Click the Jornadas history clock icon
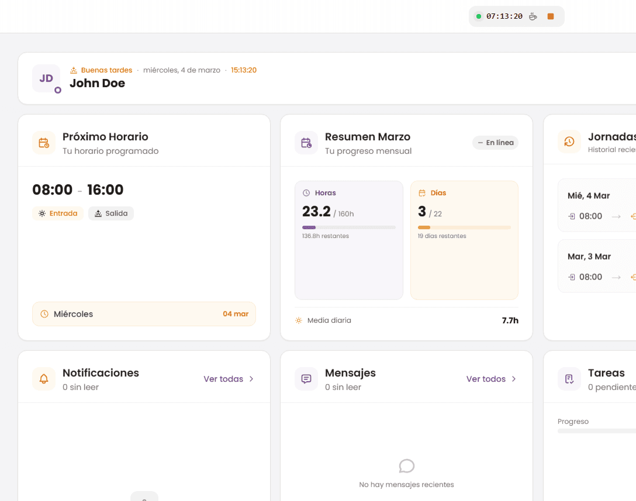Image resolution: width=636 pixels, height=501 pixels. point(569,141)
